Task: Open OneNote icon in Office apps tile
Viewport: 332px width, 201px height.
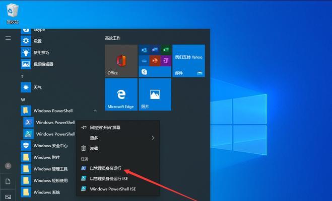Action: click(166, 61)
